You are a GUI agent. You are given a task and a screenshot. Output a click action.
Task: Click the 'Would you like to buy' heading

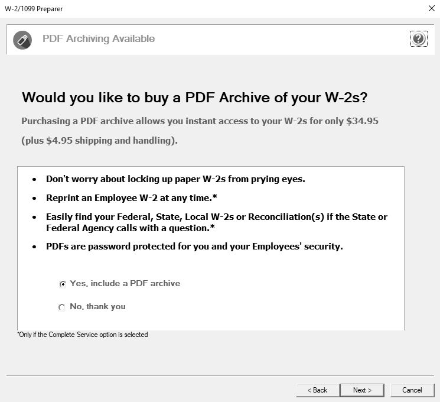click(194, 98)
